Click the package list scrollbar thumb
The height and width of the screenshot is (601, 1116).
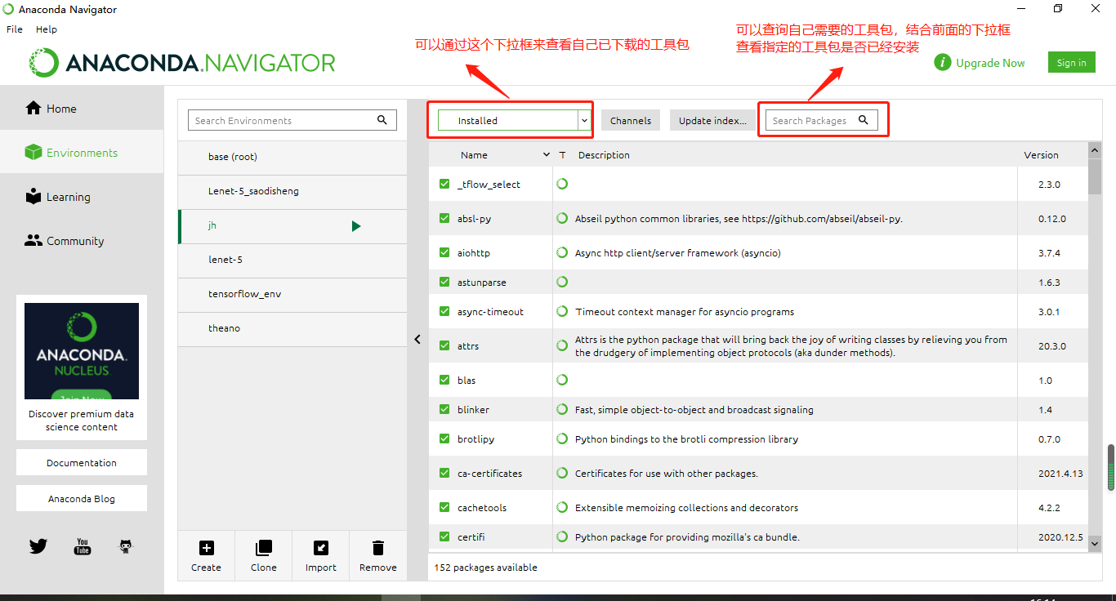tap(1095, 177)
